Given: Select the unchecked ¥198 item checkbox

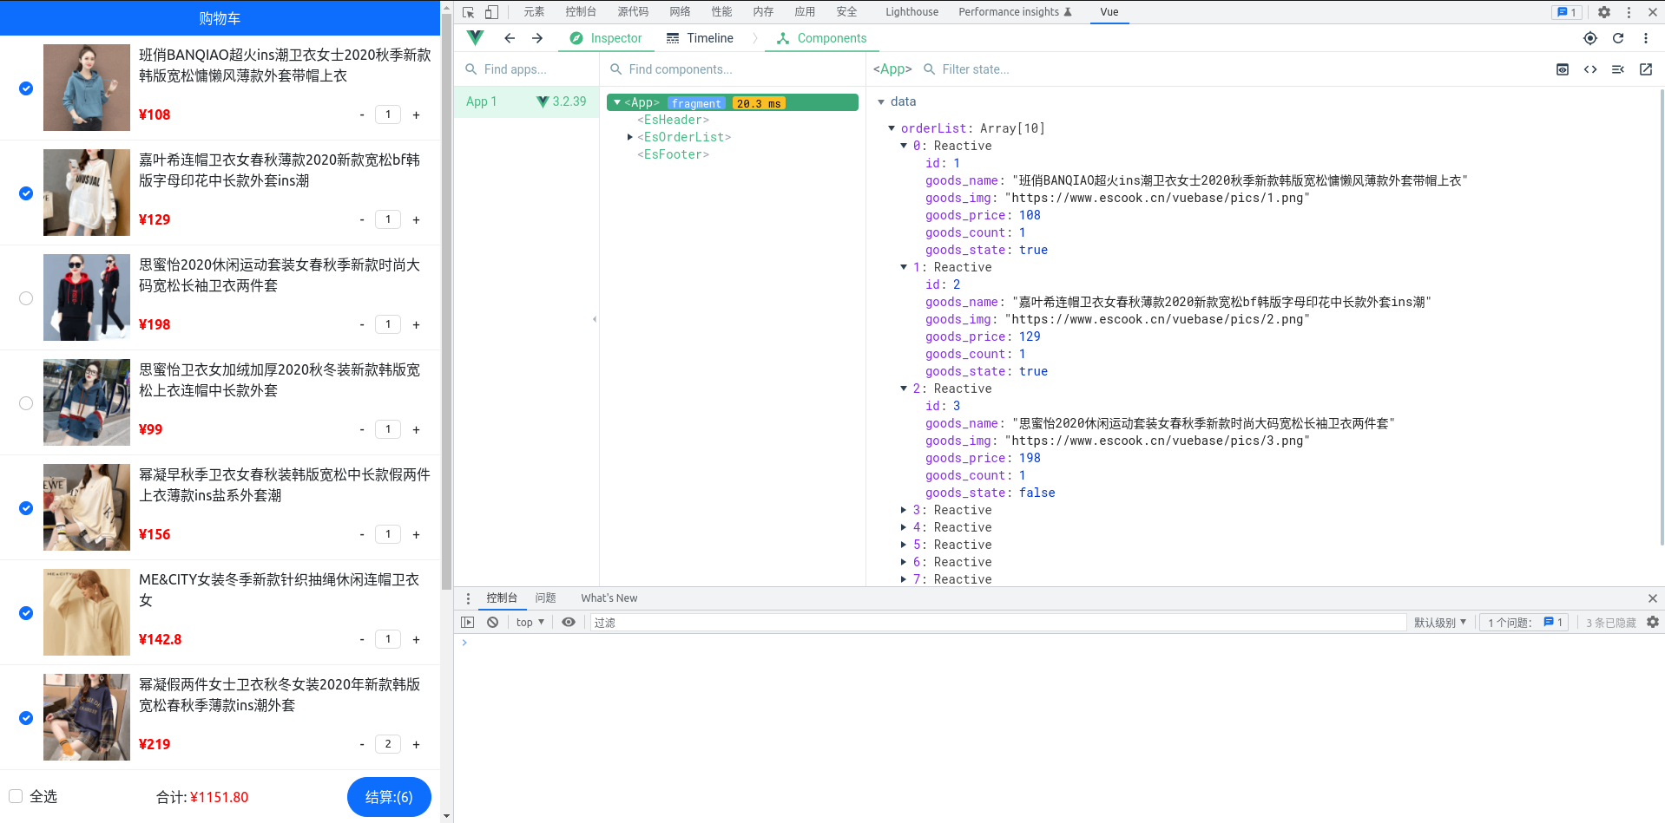Looking at the screenshot, I should [x=26, y=298].
